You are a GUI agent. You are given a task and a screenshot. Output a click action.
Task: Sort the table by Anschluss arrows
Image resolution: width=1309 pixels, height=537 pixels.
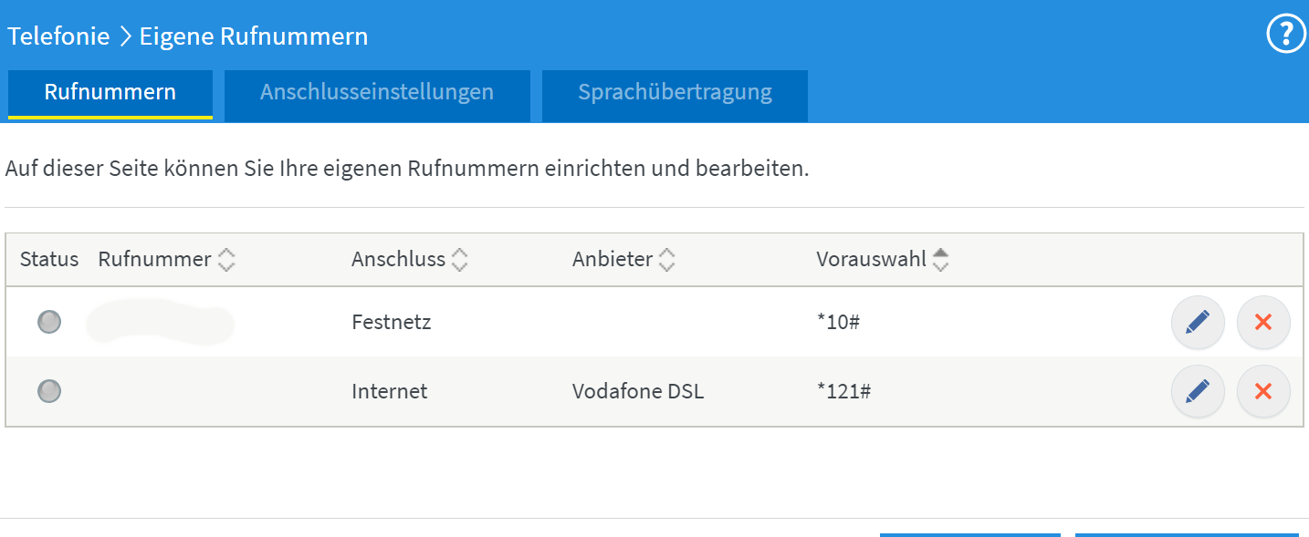(x=460, y=261)
